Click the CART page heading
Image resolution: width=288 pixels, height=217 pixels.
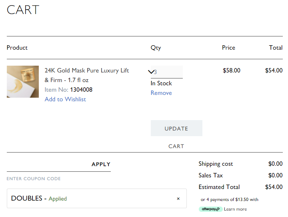pyautogui.click(x=23, y=10)
